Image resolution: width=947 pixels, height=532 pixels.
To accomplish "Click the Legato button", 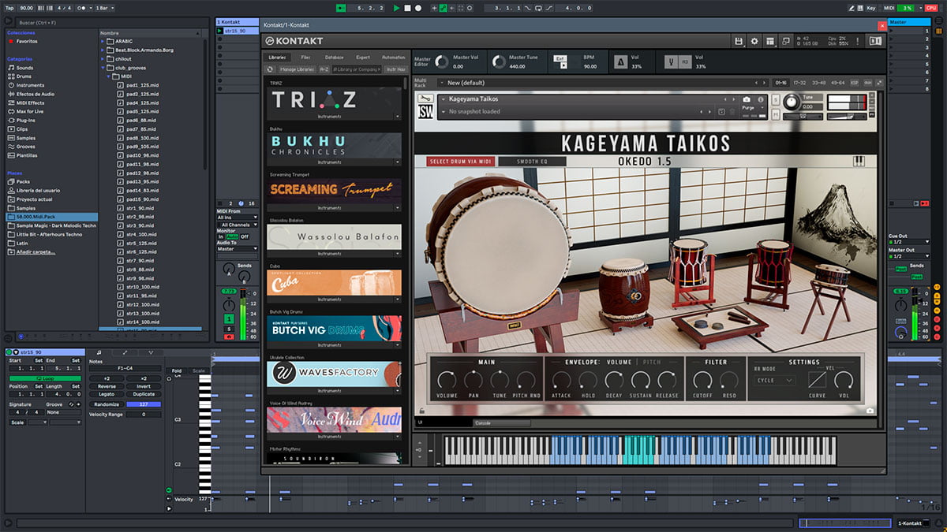I will click(x=107, y=395).
